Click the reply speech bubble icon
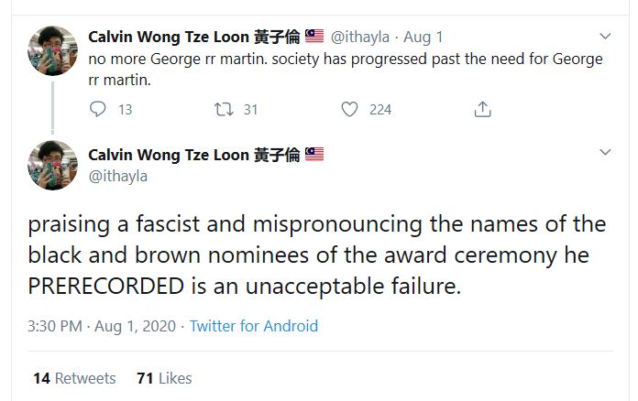This screenshot has height=401, width=638. 99,109
